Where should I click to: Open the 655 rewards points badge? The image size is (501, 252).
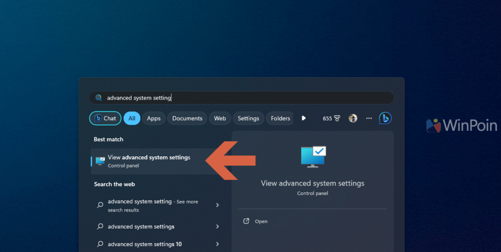(x=331, y=118)
